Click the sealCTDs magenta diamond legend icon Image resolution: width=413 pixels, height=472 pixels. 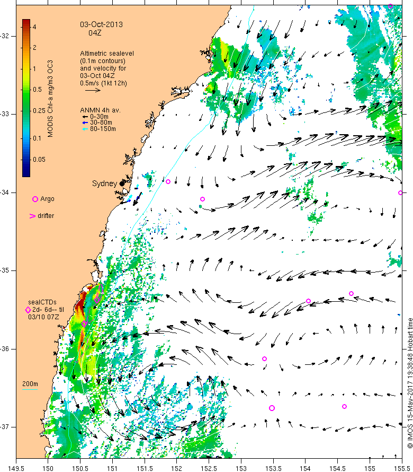tap(28, 310)
